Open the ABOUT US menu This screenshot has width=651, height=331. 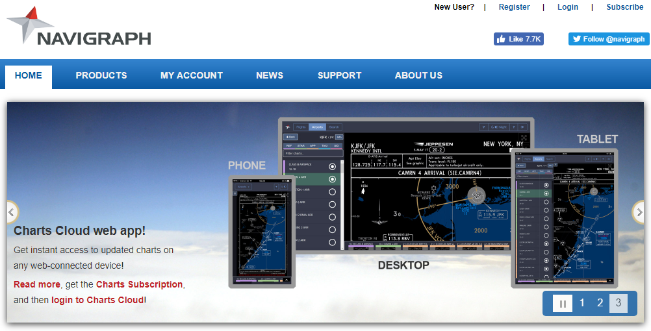pos(418,75)
